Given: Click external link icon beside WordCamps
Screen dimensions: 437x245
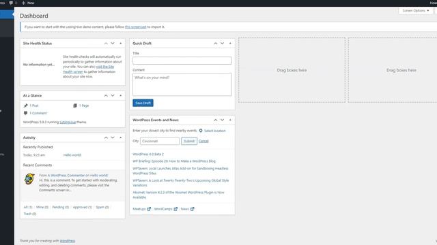Looking at the screenshot, I should click(x=175, y=209).
